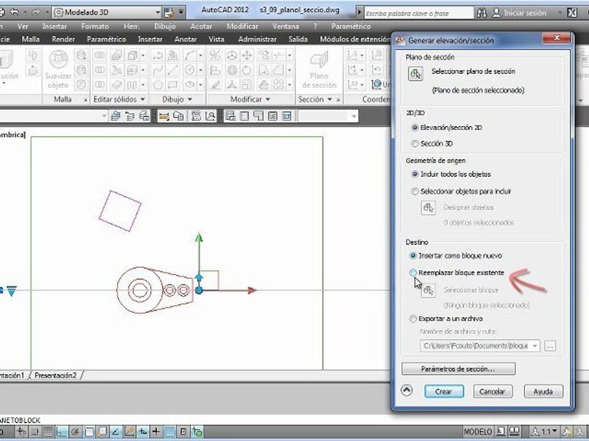Click the layer properties toolbar icon
This screenshot has width=589, height=441.
click(116, 116)
